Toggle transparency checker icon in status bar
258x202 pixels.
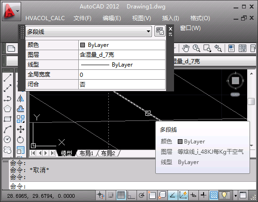[x=214, y=195]
